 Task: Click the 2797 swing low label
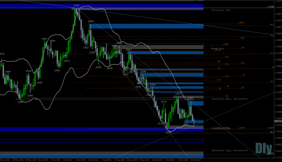point(86,48)
